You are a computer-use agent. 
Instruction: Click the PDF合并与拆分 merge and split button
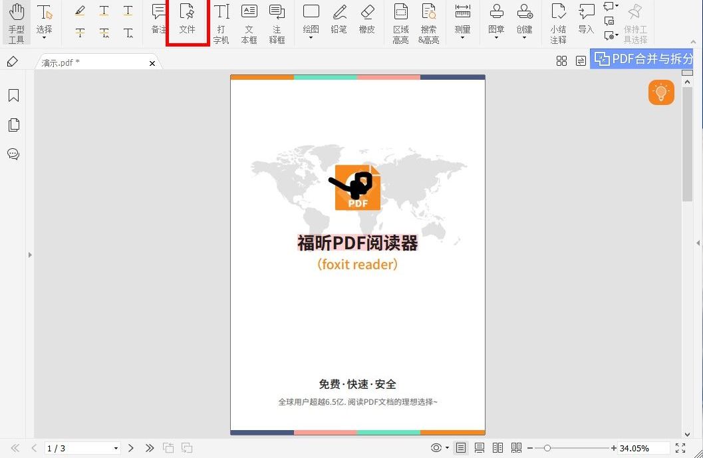click(x=644, y=58)
